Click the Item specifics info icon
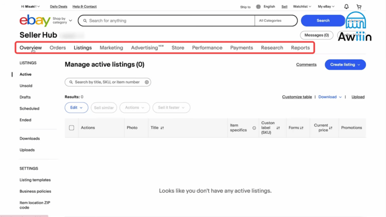The width and height of the screenshot is (386, 217). click(254, 128)
